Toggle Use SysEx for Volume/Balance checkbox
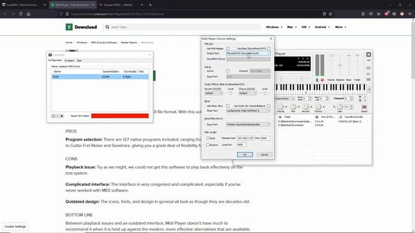Viewport: 415px width, 233px height. click(268, 106)
